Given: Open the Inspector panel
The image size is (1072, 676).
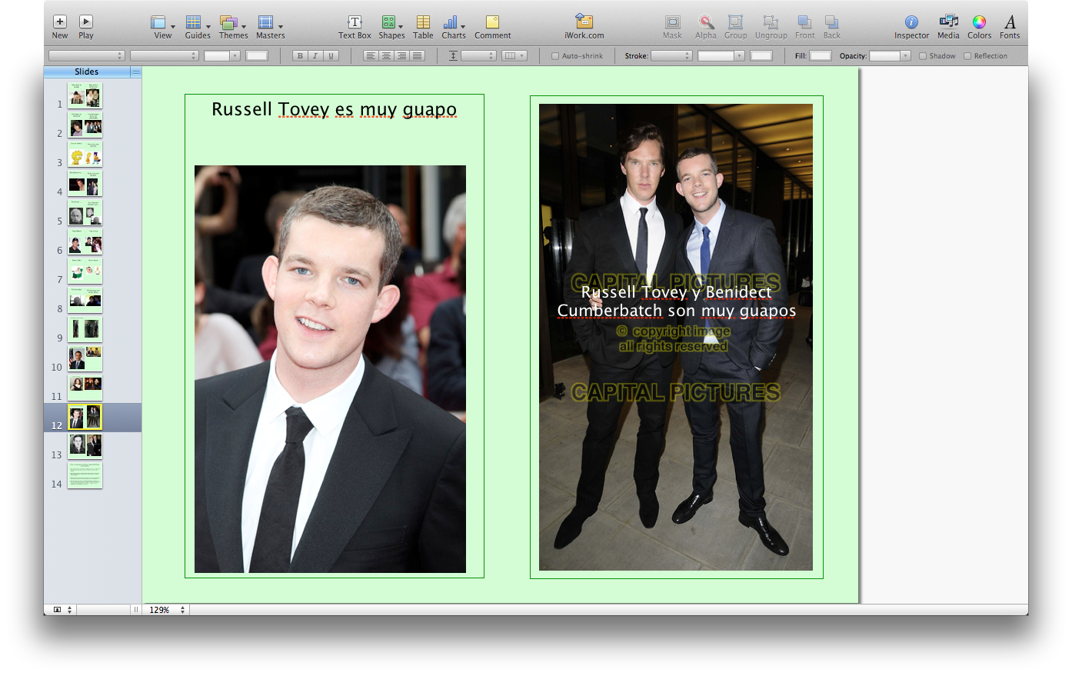Looking at the screenshot, I should (911, 22).
